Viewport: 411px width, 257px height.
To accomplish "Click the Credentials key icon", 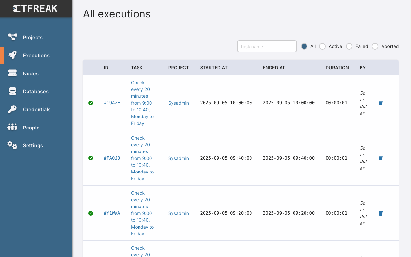I will [x=12, y=109].
